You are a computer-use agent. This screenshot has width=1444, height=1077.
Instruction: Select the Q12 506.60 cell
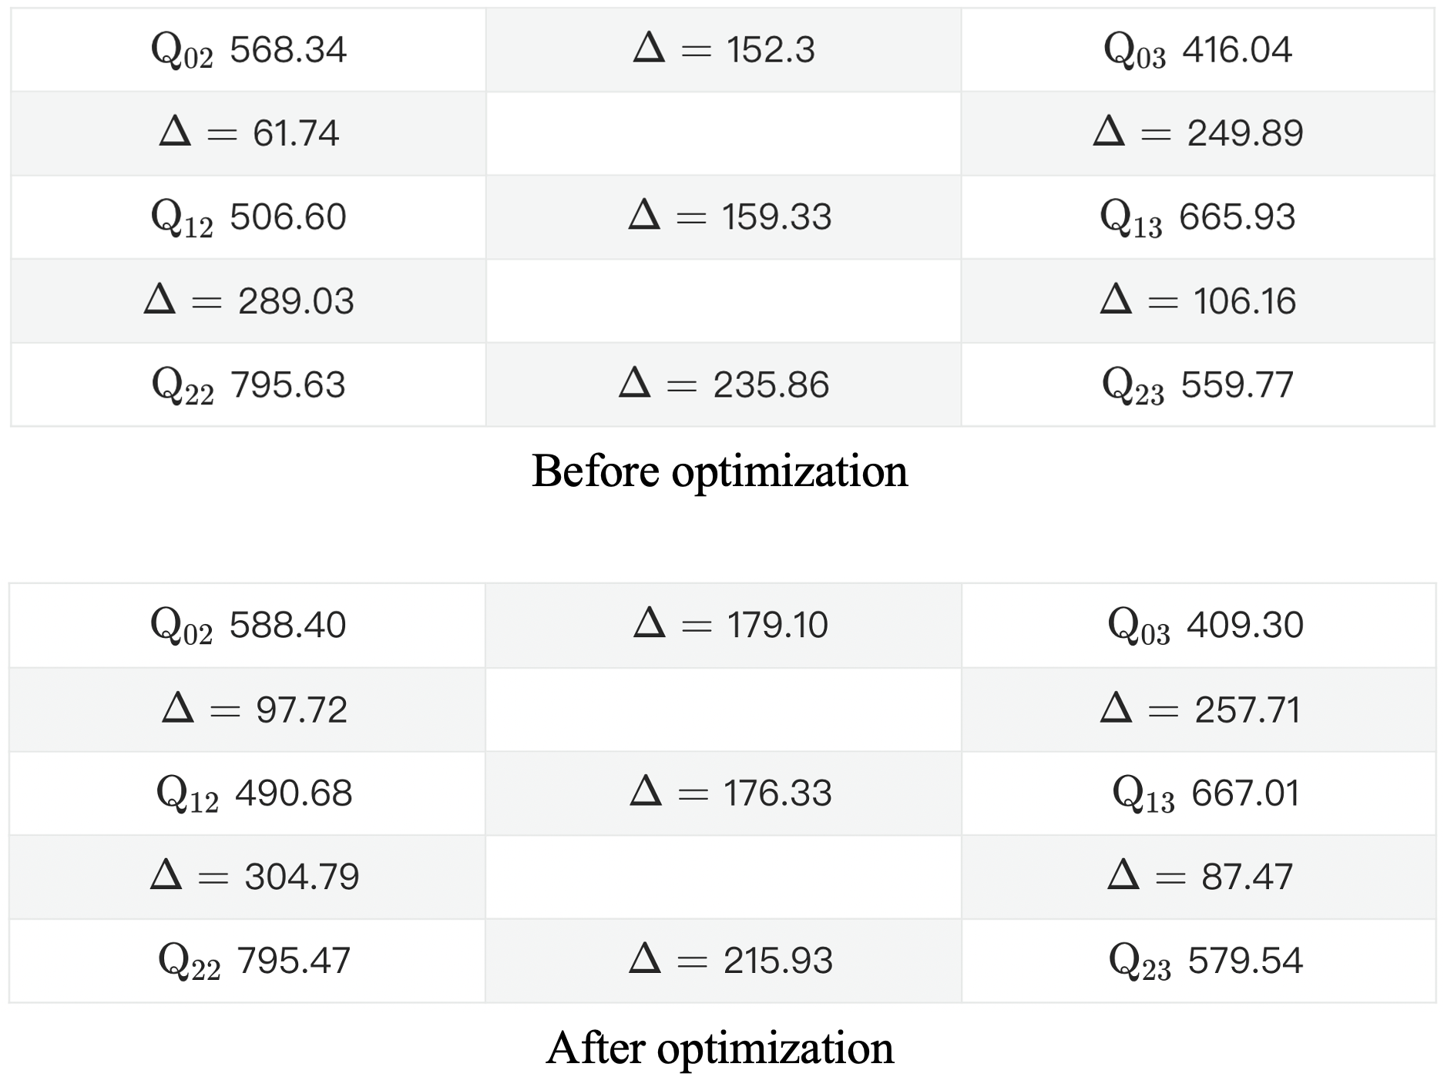[x=248, y=217]
